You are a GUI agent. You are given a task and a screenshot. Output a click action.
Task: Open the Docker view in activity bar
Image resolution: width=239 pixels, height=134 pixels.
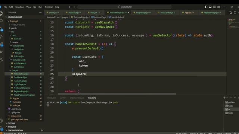pos(1,52)
